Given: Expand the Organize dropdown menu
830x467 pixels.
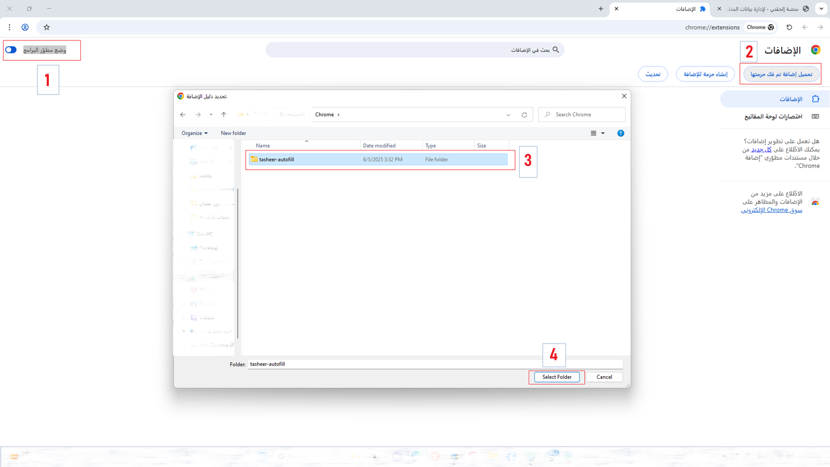Looking at the screenshot, I should click(x=195, y=133).
